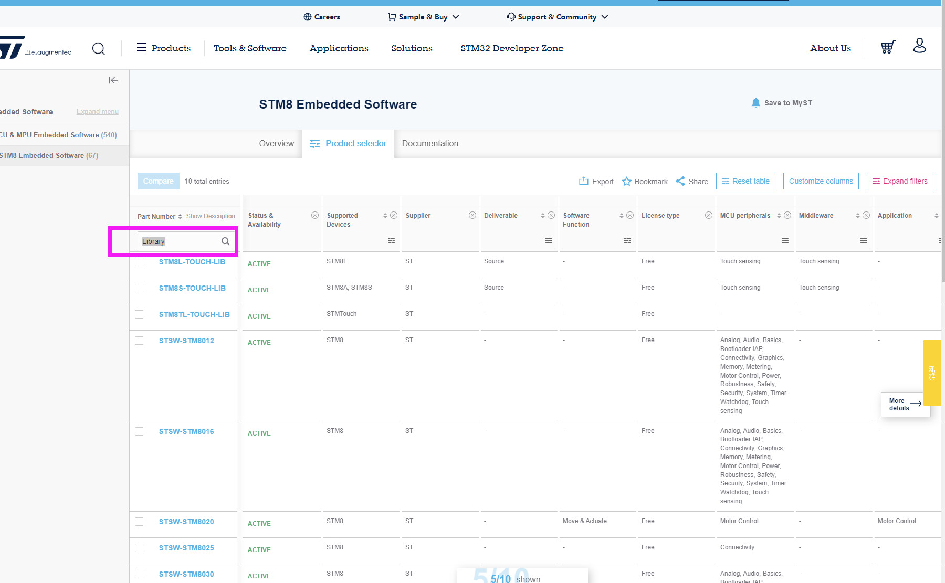Select the STSW-STM8016 row checkbox
This screenshot has height=583, width=945.
pyautogui.click(x=139, y=431)
